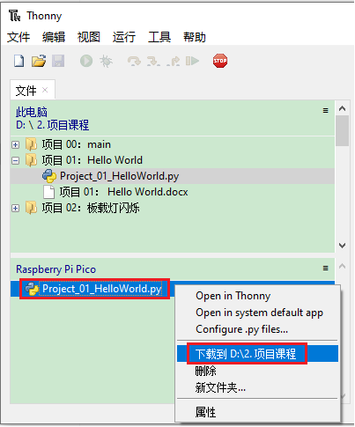Expand the 项目 02: 板载灯闪烁 folder
355x427 pixels.
(x=16, y=208)
